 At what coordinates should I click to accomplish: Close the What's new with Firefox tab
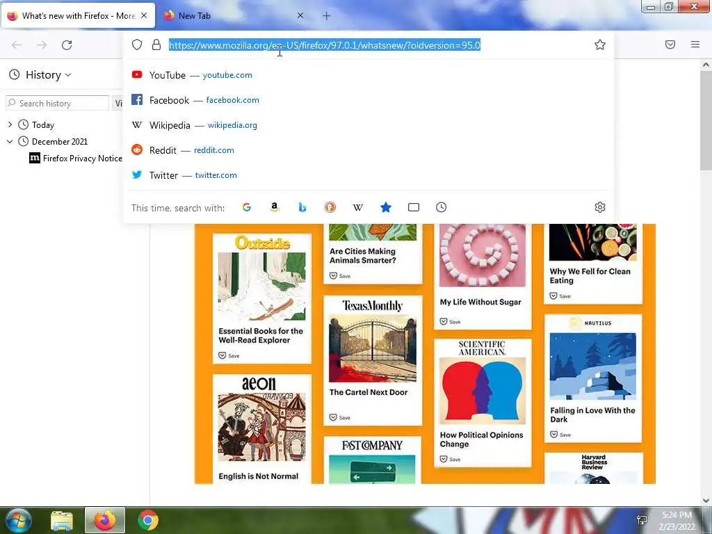(144, 15)
